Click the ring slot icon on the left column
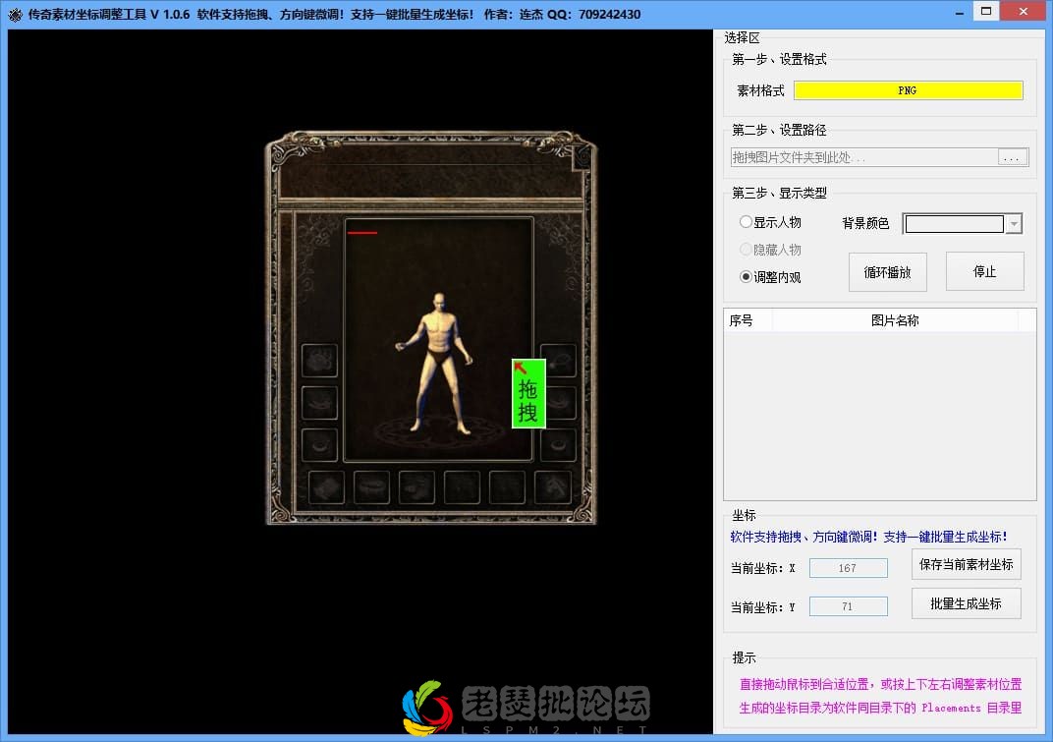1053x742 pixels. [322, 444]
